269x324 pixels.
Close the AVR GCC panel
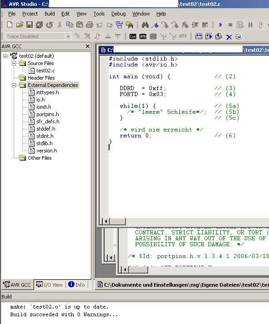pyautogui.click(x=88, y=46)
